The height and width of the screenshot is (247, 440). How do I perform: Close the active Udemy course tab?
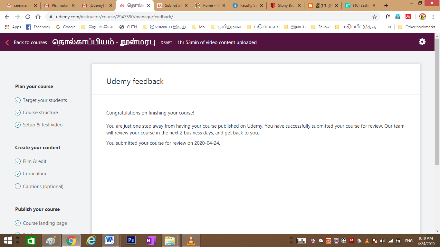[148, 5]
